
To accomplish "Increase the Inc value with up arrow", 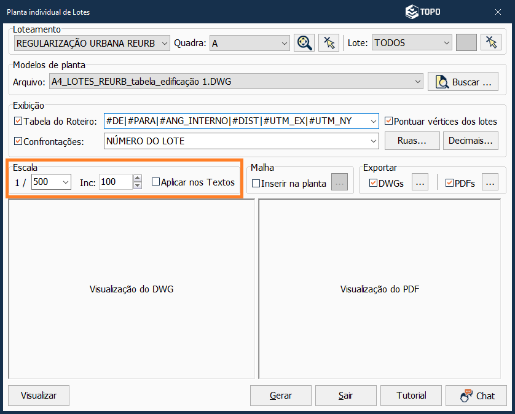I will pos(138,179).
